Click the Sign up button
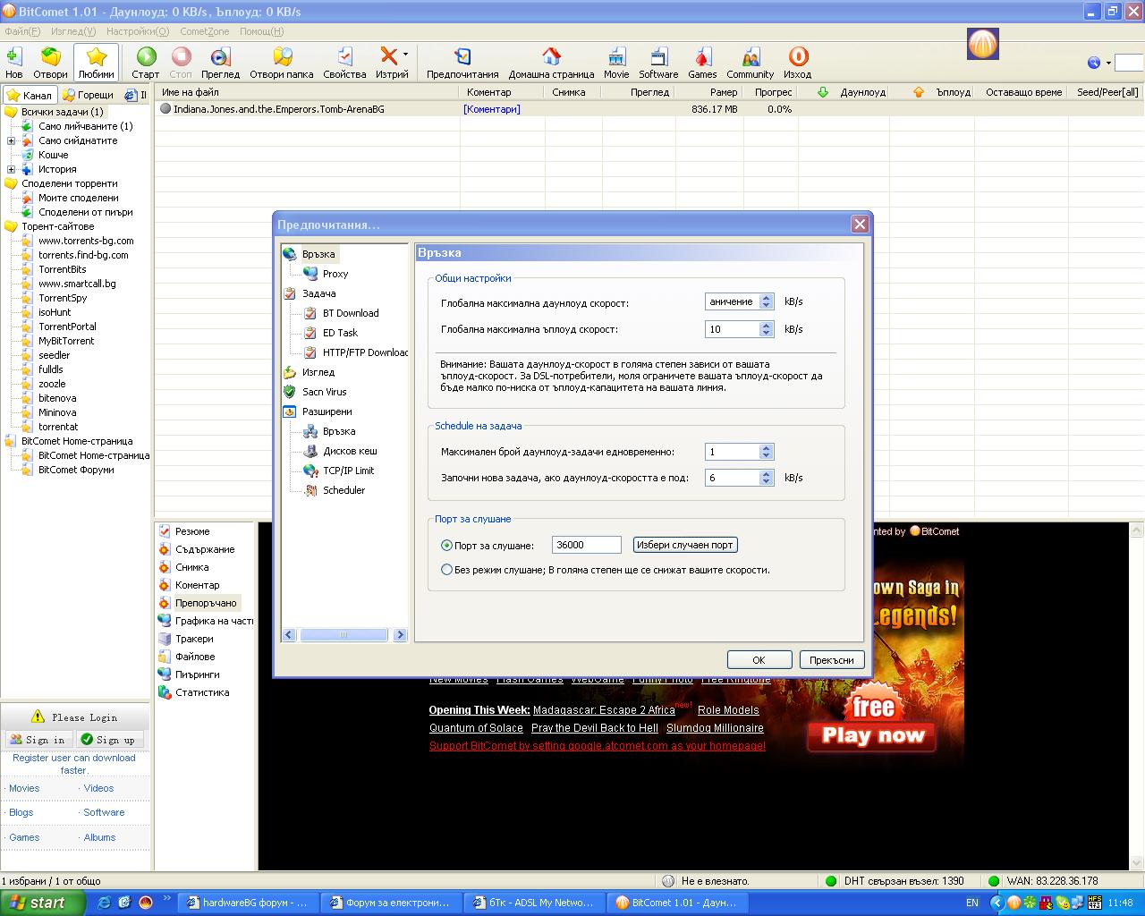Screen dimensions: 1145x916 click(109, 740)
